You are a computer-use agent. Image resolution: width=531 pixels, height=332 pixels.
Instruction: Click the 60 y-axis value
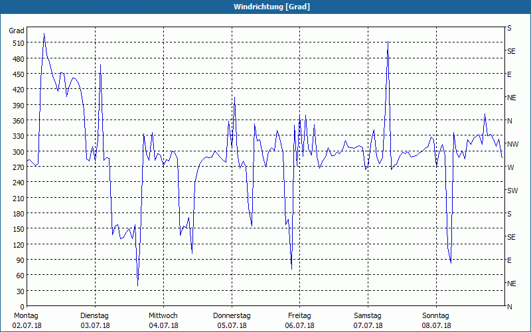click(21, 276)
